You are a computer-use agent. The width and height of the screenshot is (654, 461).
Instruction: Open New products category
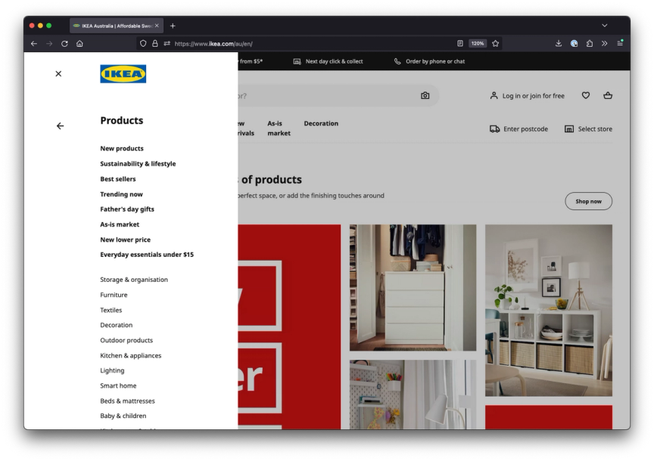click(122, 148)
